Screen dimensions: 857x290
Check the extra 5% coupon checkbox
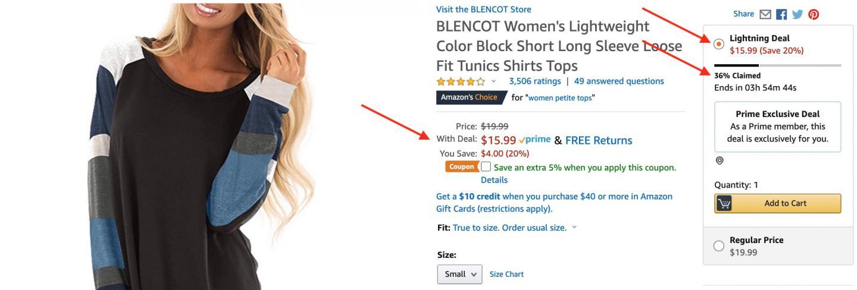(486, 167)
